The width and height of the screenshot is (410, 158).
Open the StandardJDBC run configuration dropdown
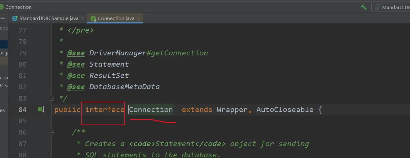click(x=392, y=7)
